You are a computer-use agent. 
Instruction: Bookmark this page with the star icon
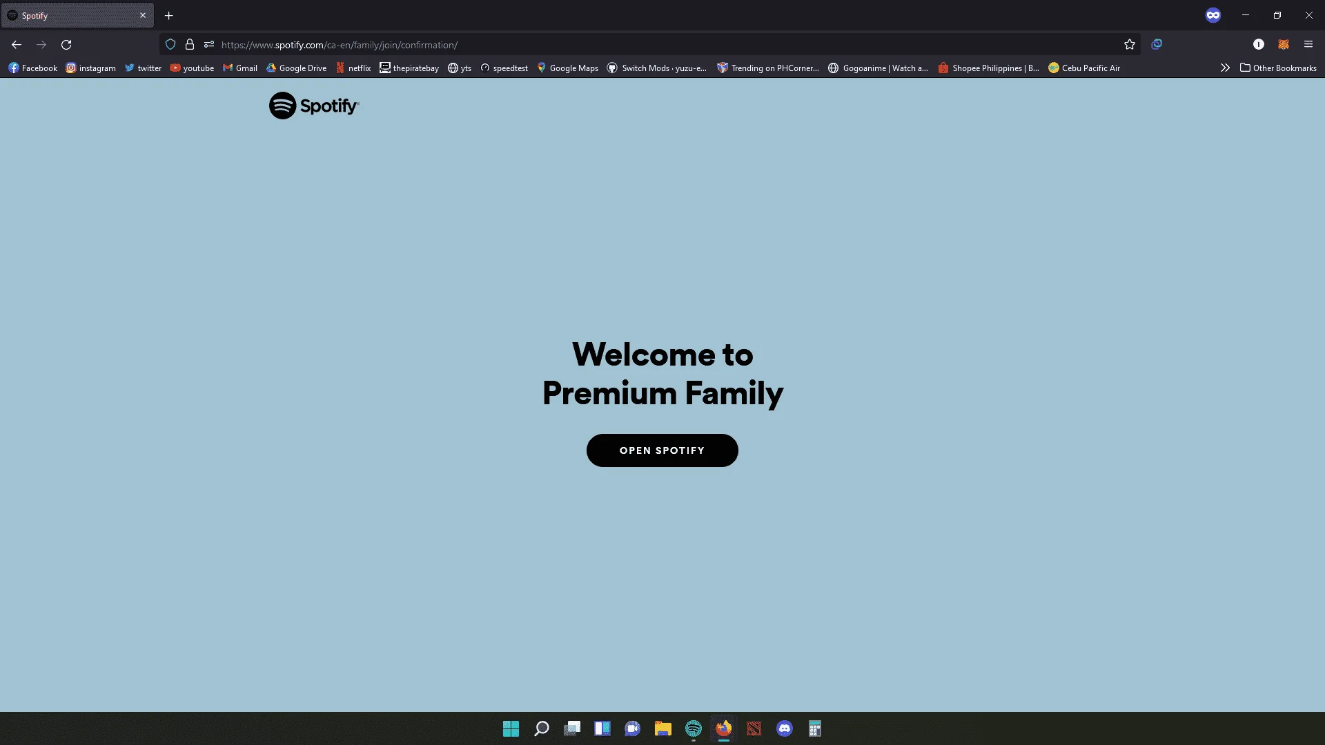pos(1130,45)
